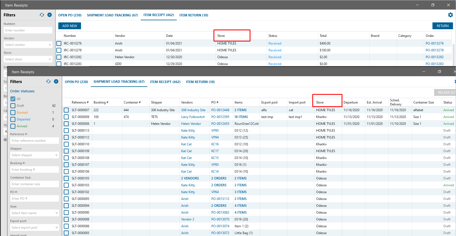Restore the top Item Receipts window
This screenshot has width=456, height=236.
point(433,5)
